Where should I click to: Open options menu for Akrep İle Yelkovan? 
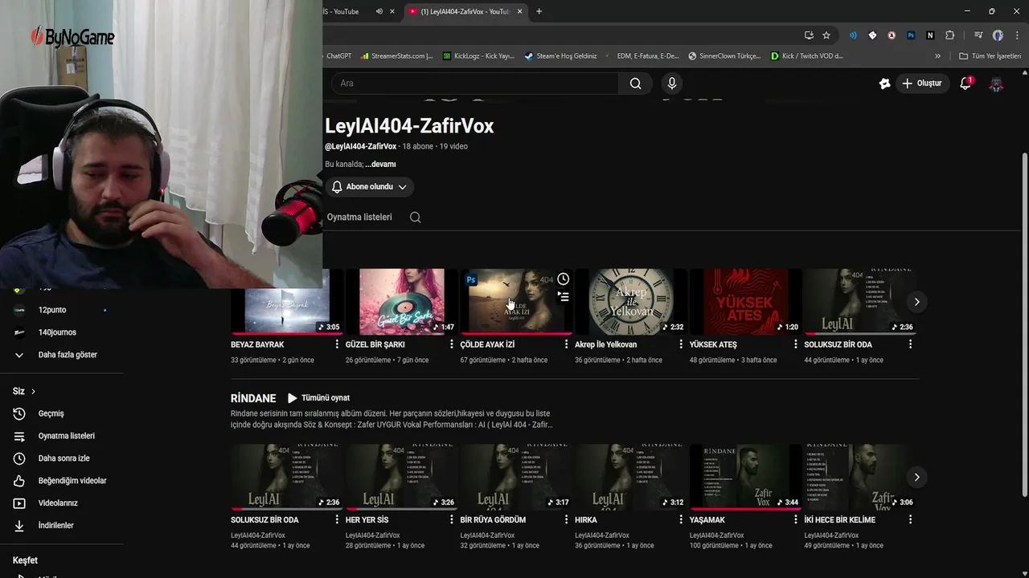point(681,344)
